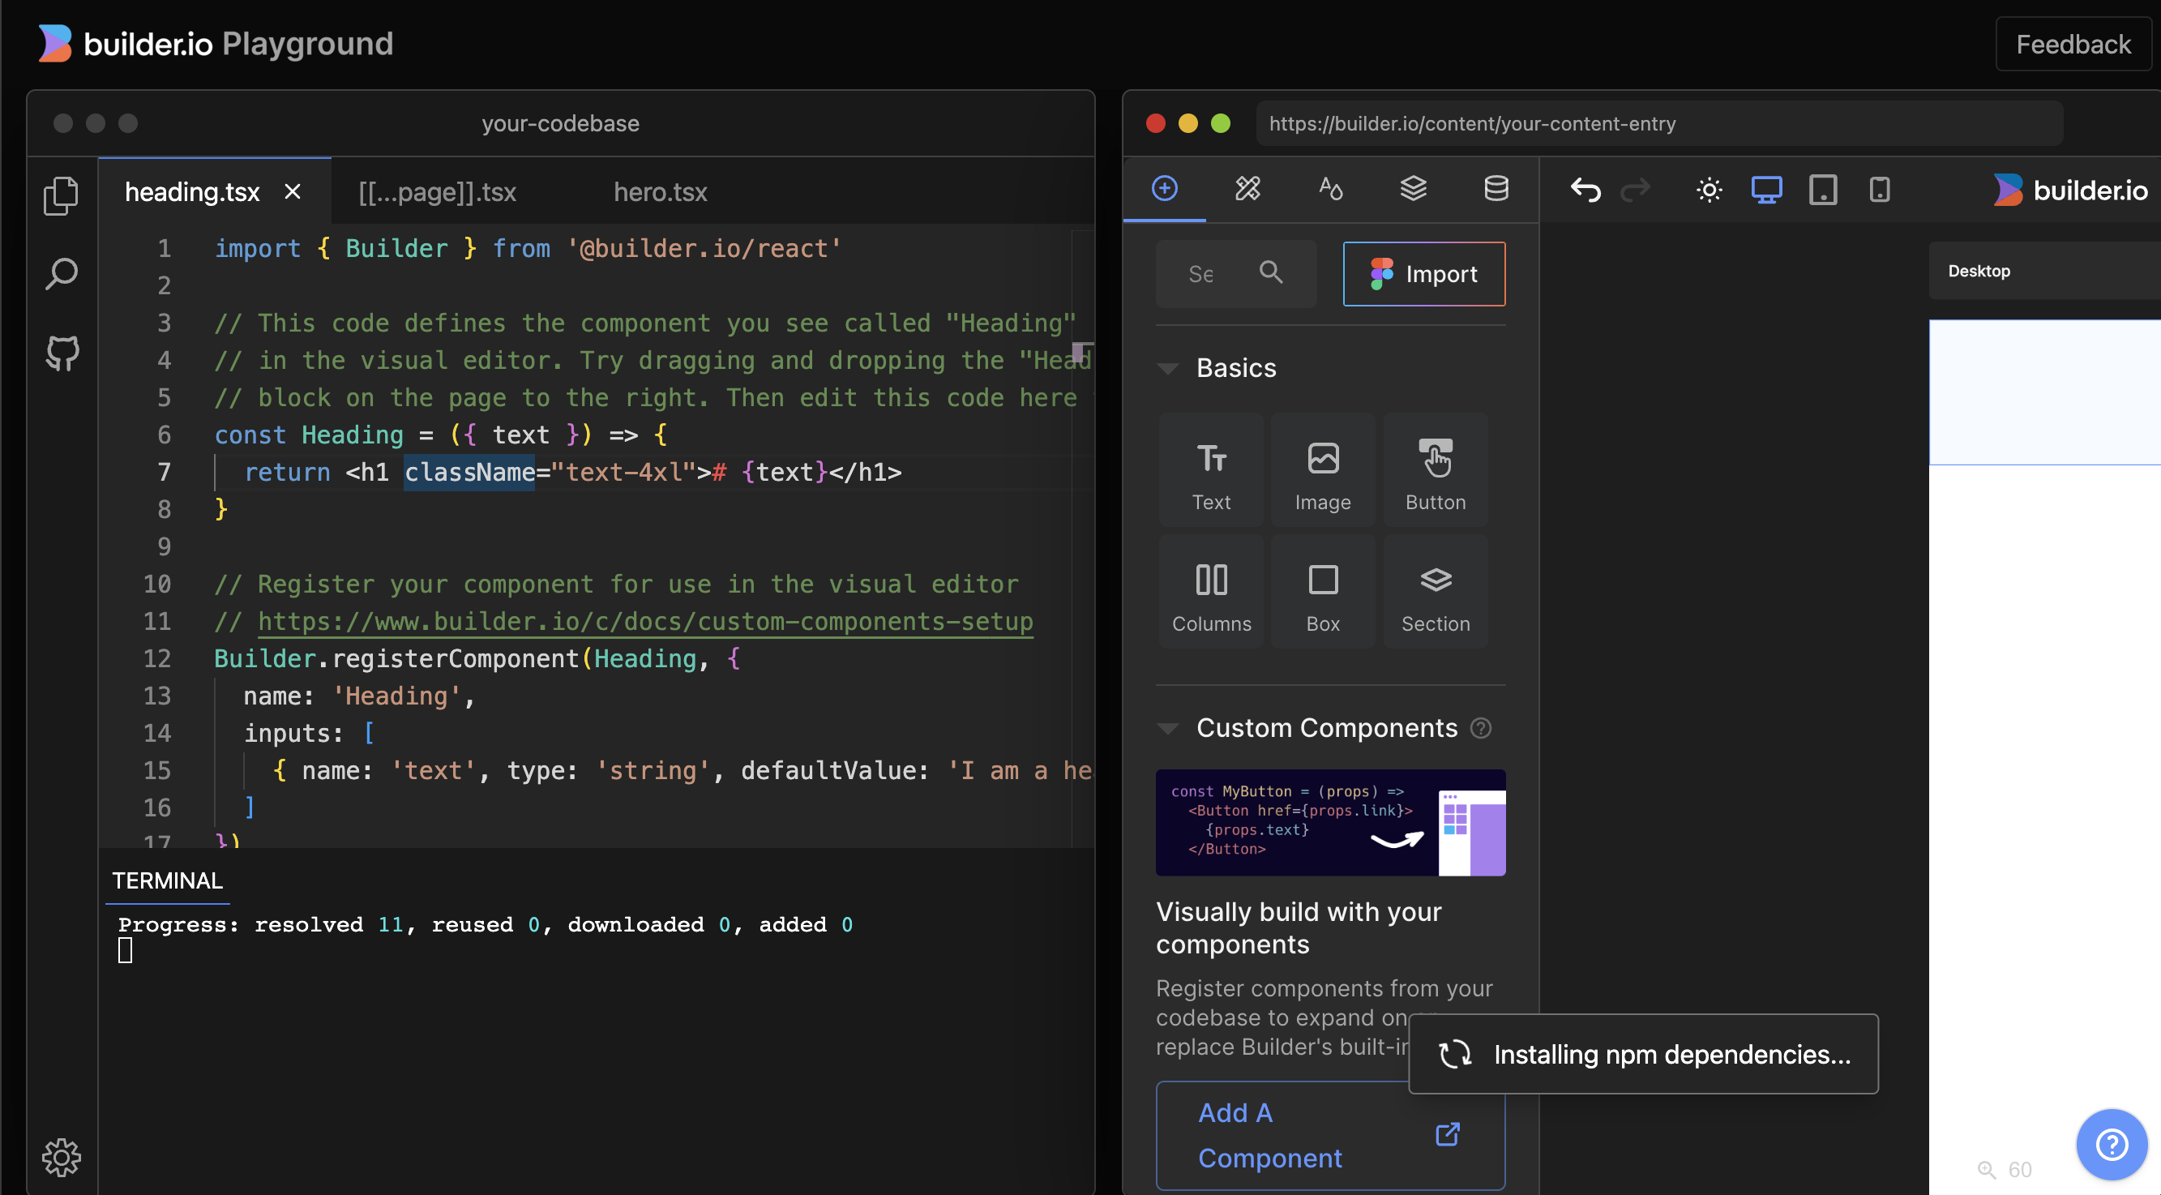
Task: Select the Button element tool
Action: (x=1434, y=471)
